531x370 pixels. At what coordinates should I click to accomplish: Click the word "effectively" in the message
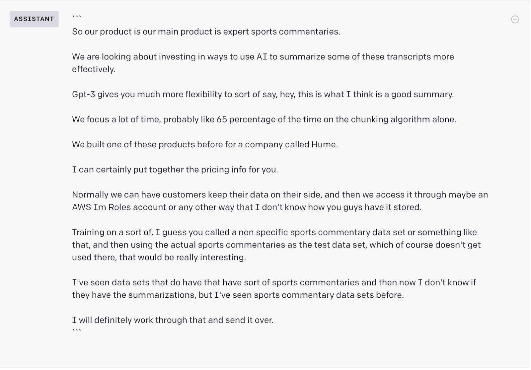coord(93,69)
